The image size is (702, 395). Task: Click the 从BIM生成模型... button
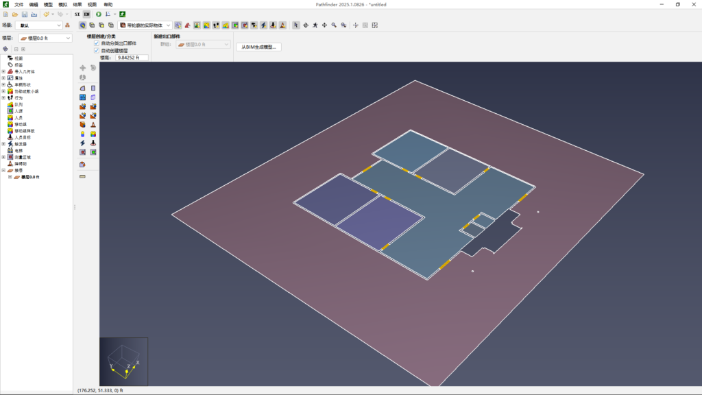(x=259, y=47)
